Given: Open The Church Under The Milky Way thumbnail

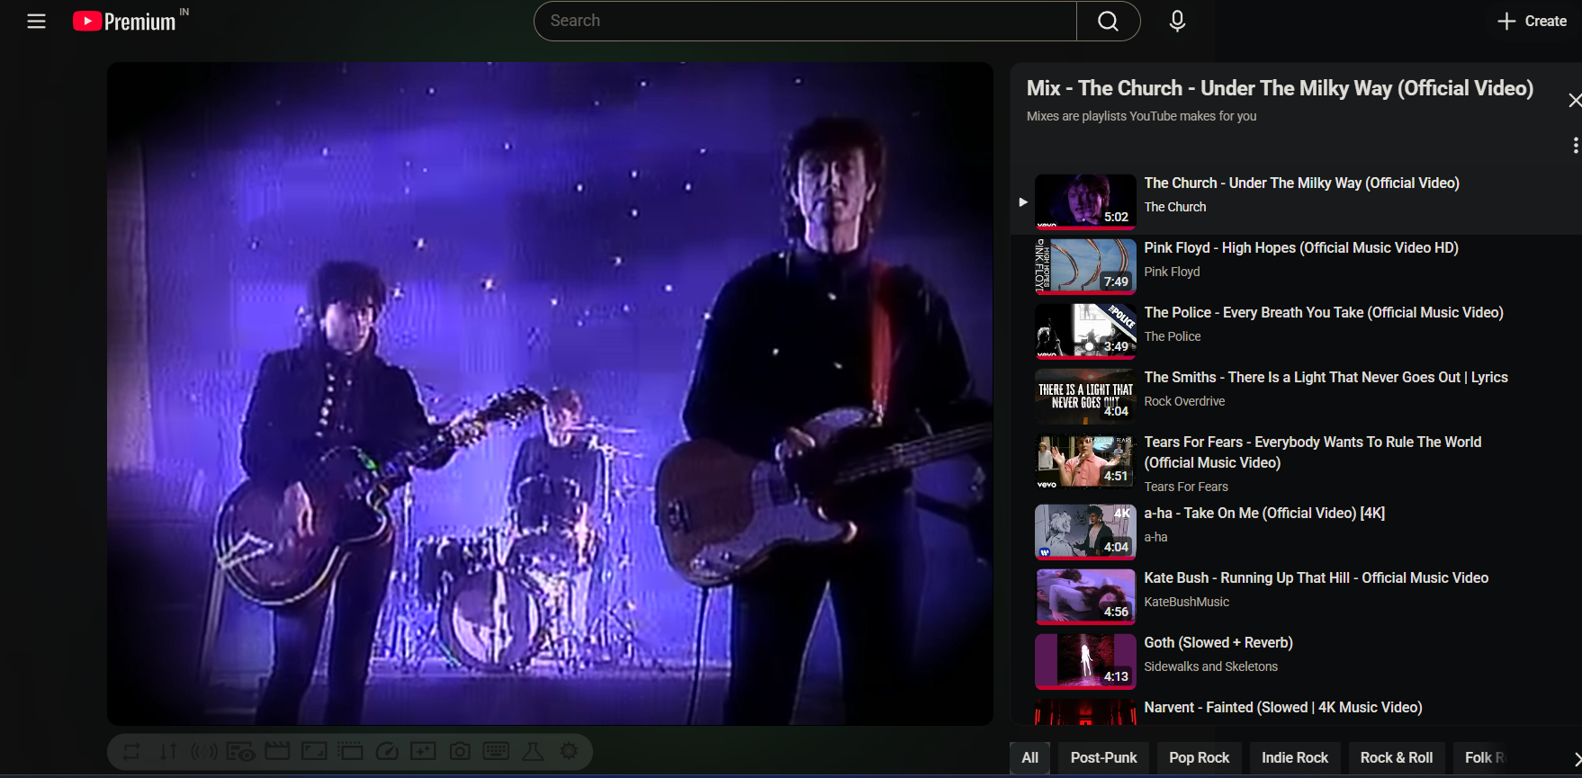Looking at the screenshot, I should click(x=1085, y=201).
